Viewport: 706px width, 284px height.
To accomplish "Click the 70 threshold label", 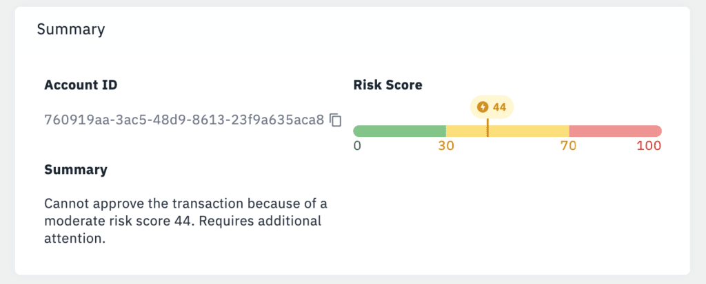I will 568,146.
